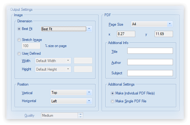
Task: Select the Stretch Image option
Action: (x=19, y=40)
